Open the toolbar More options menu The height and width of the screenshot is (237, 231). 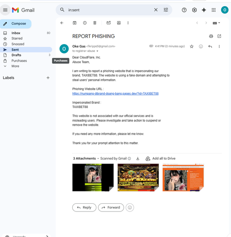(128, 23)
